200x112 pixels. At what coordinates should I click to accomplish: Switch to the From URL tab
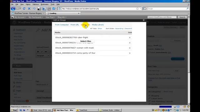pyautogui.click(x=75, y=25)
